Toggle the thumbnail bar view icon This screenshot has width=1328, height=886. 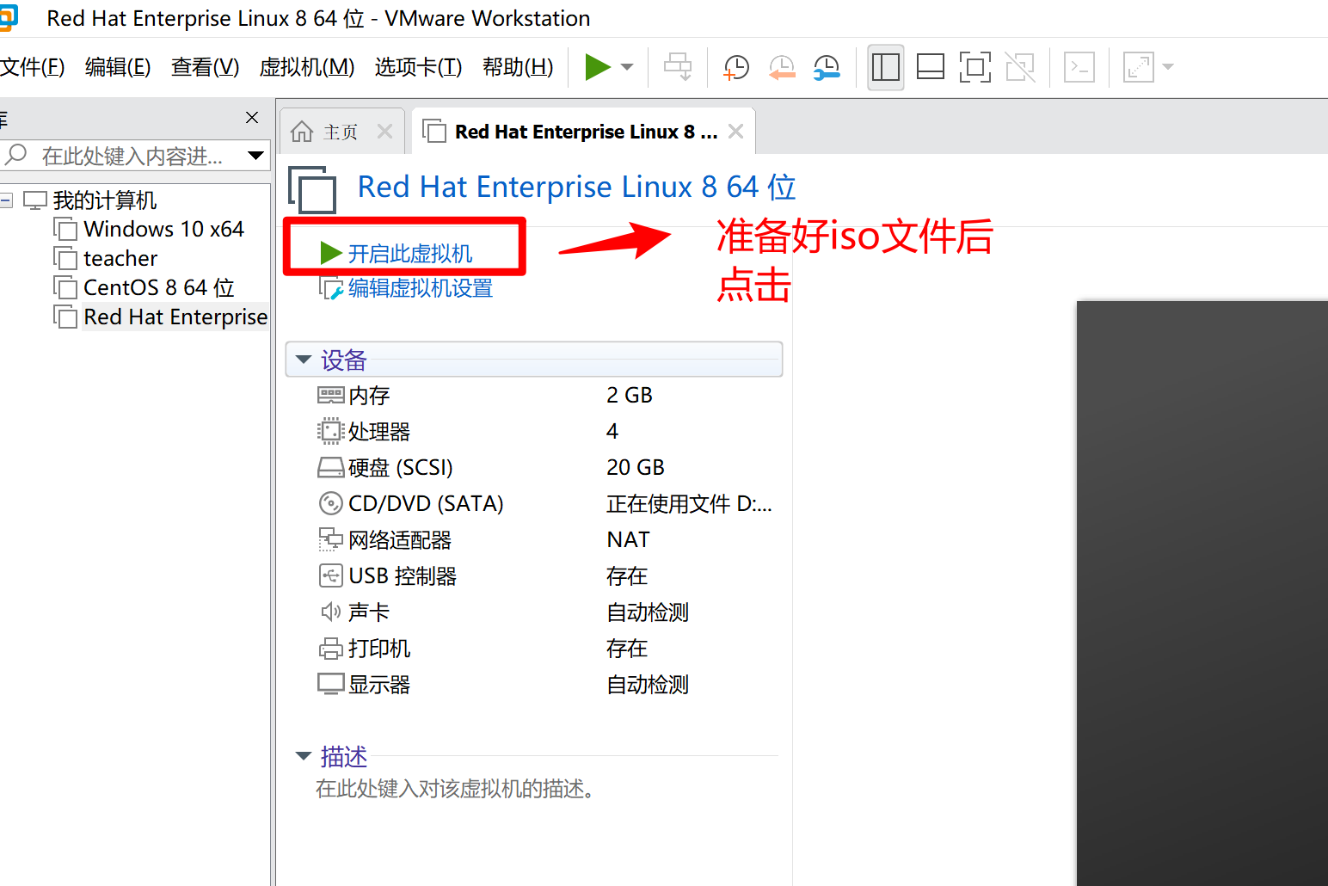(931, 67)
